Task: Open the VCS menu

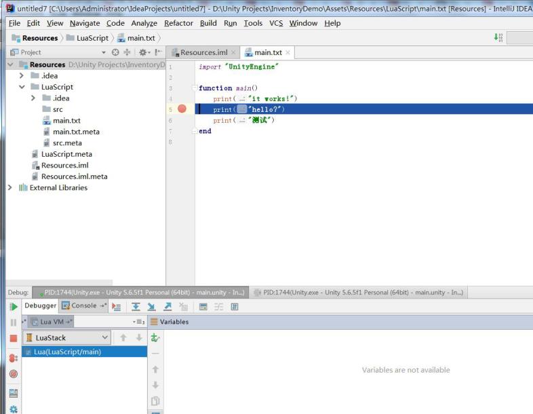Action: coord(276,23)
